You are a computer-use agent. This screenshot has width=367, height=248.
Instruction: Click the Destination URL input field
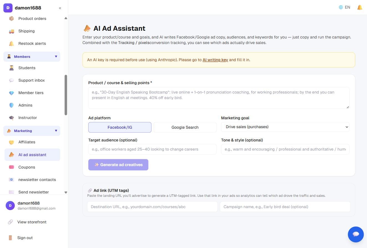[x=152, y=207]
